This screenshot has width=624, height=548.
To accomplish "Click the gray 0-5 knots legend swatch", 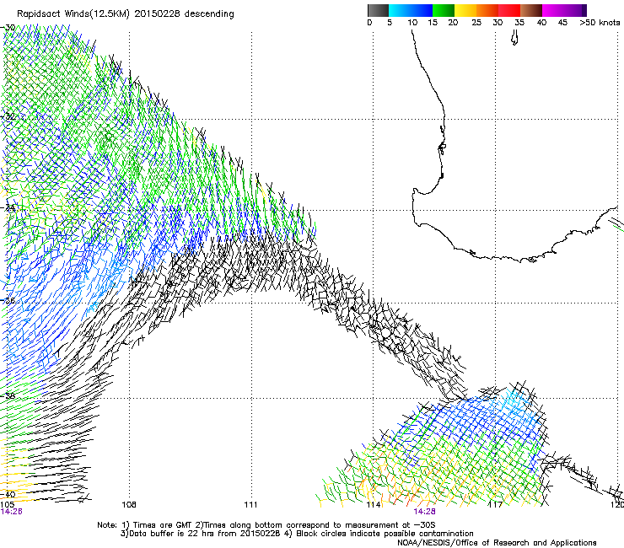I will point(378,10).
